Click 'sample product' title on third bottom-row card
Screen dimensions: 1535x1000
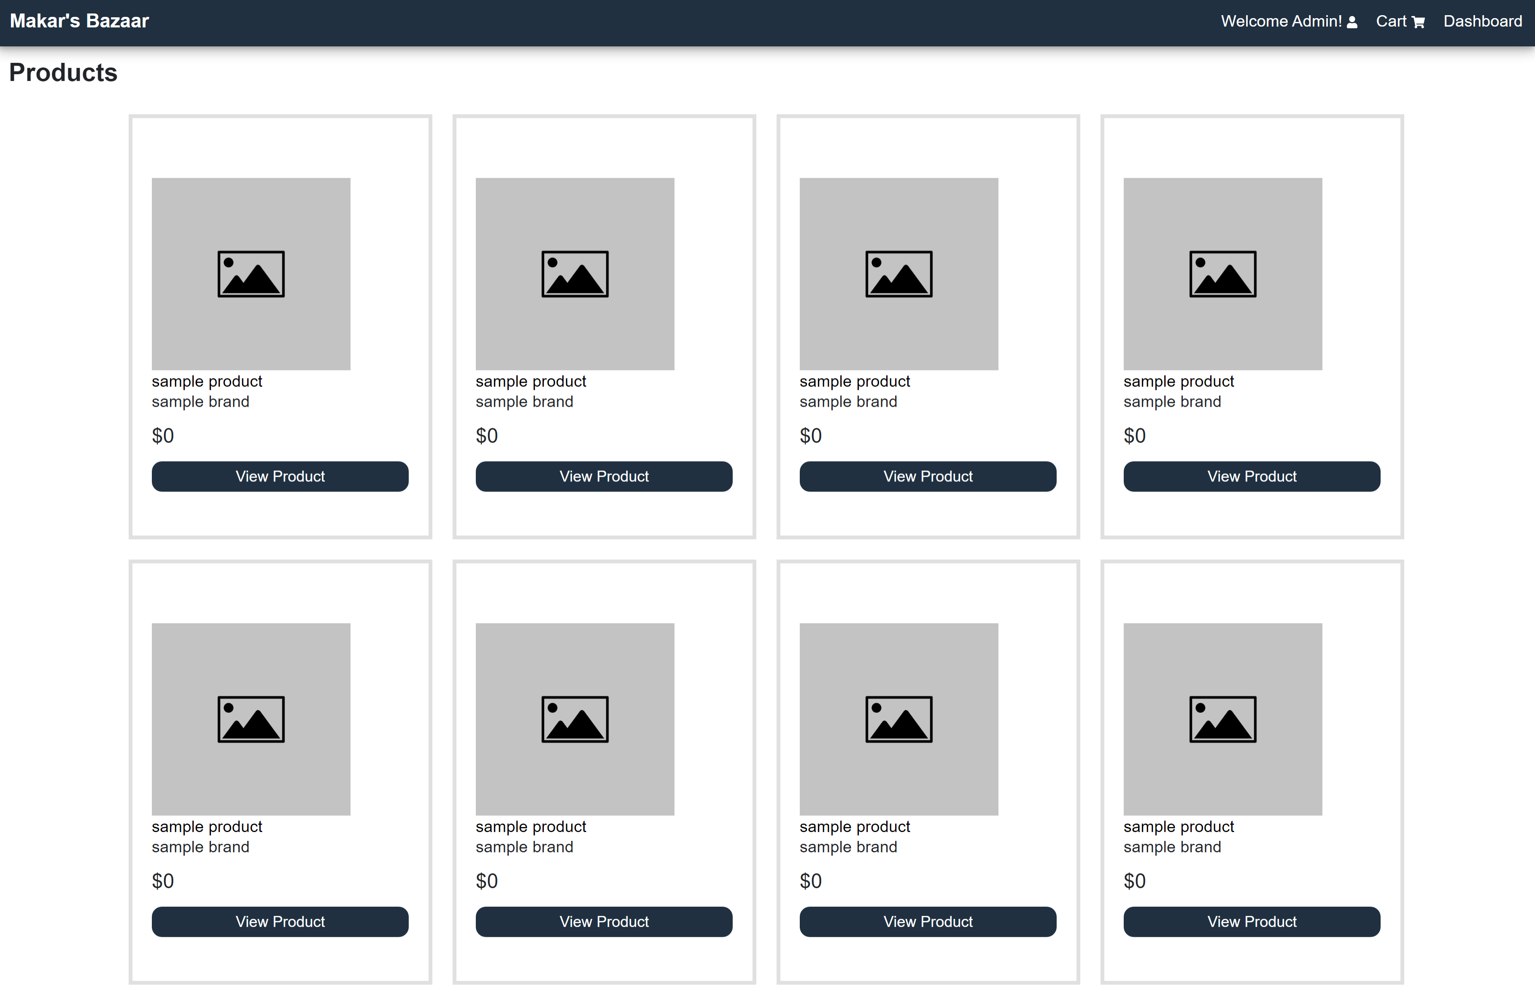(x=855, y=827)
